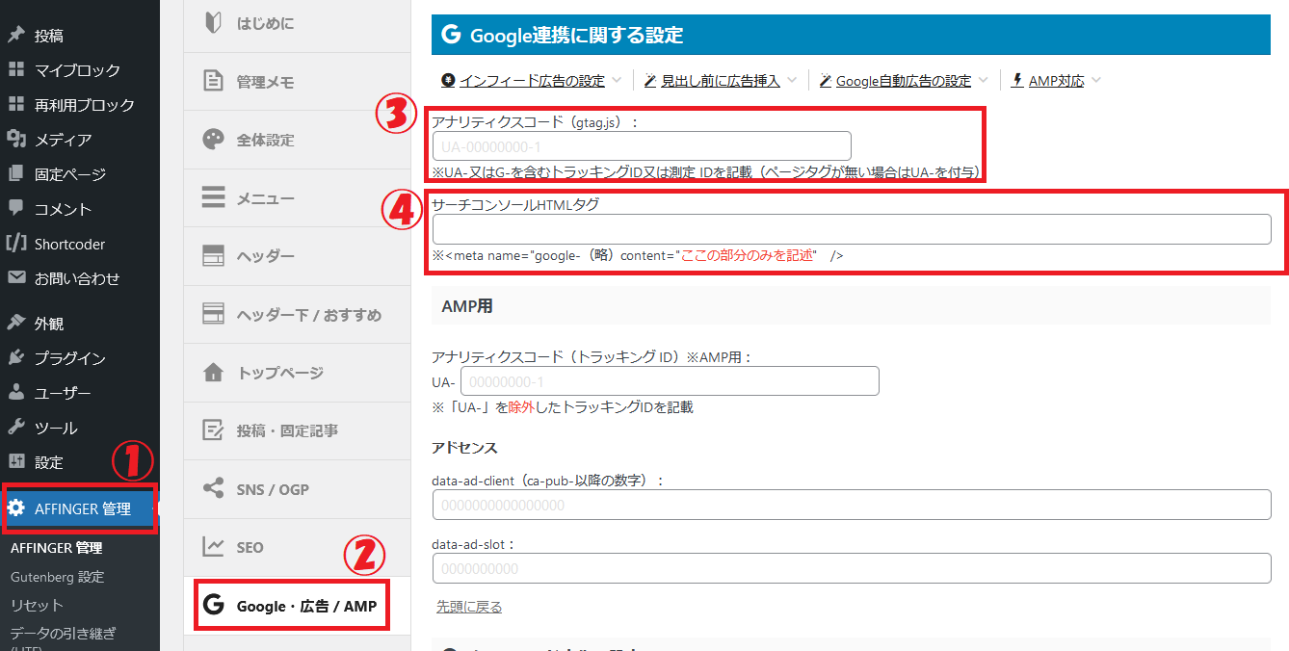Click the house icon beside トップページ
Screen dimensions: 1289x651
tap(214, 373)
